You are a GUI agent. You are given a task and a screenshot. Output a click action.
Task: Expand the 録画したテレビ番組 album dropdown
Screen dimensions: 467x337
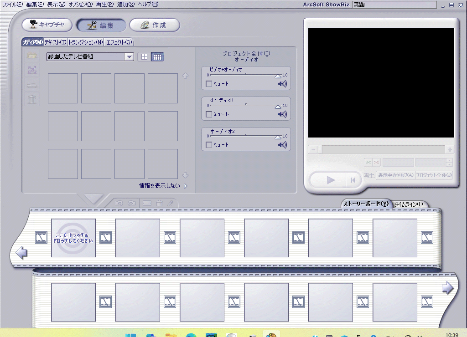pyautogui.click(x=129, y=56)
